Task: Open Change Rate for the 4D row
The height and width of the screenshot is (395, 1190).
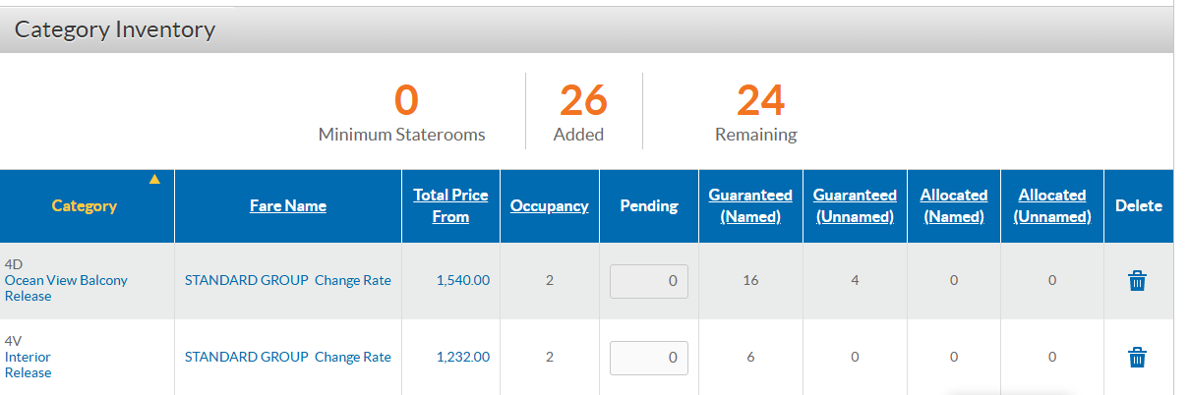Action: [x=353, y=281]
